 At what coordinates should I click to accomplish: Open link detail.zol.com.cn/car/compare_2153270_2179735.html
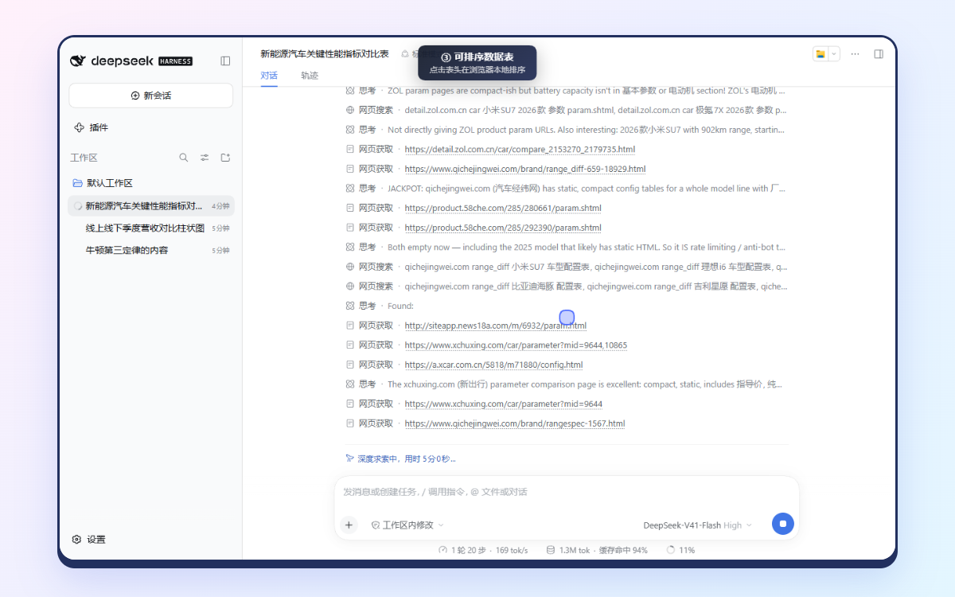(x=520, y=149)
